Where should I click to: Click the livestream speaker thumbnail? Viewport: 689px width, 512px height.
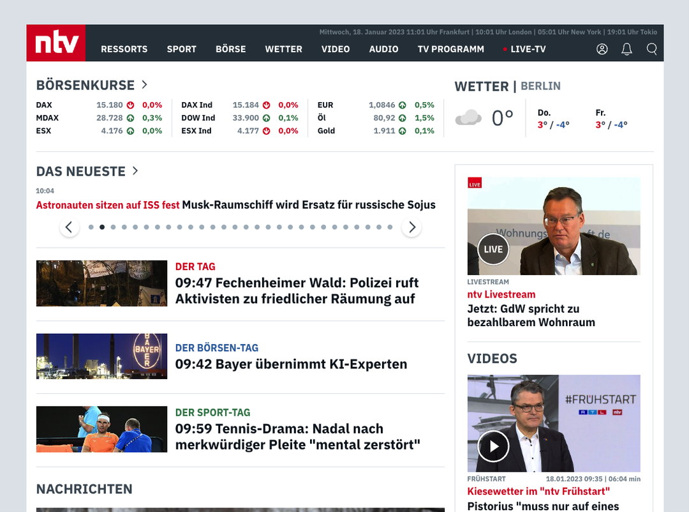554,226
